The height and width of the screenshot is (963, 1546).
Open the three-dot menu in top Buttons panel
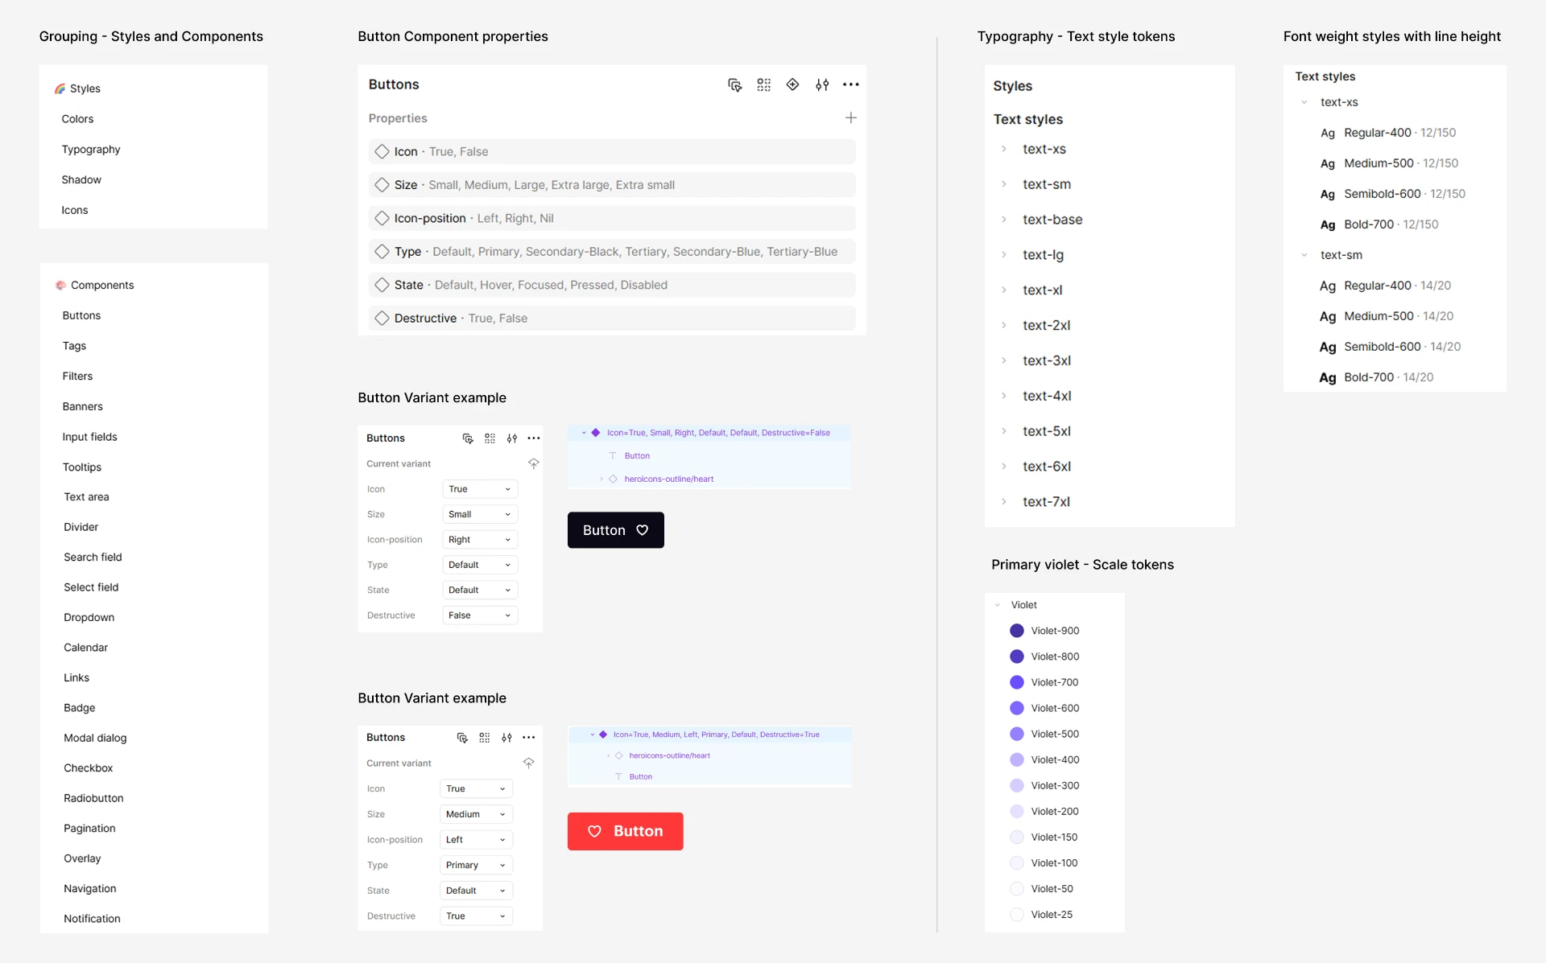point(850,84)
